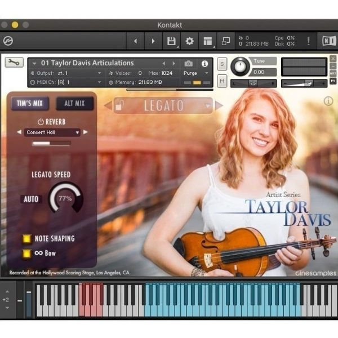Select the ALT MIX tab

[x=74, y=104]
